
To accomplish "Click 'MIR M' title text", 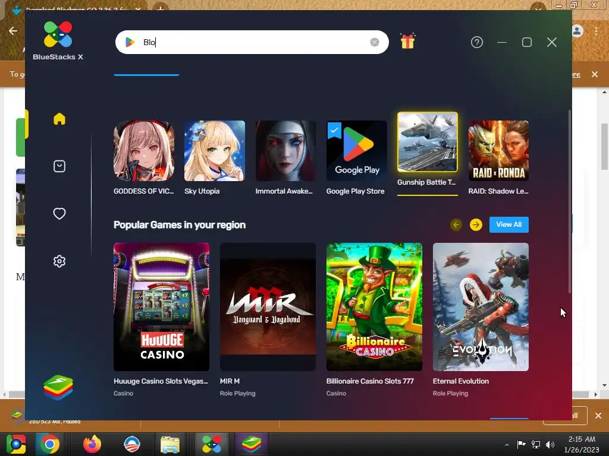I will (230, 381).
